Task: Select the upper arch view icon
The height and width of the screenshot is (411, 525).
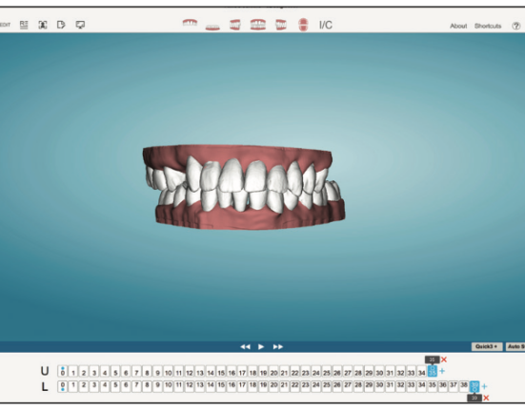Action: click(190, 23)
